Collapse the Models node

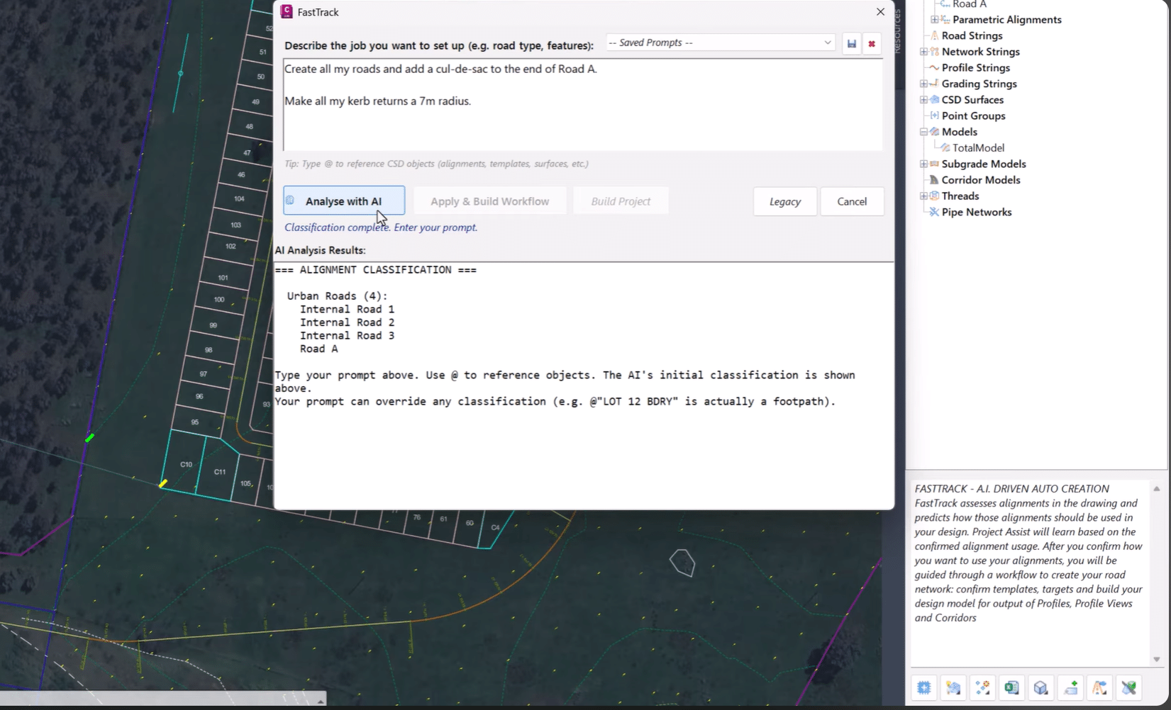tap(923, 132)
